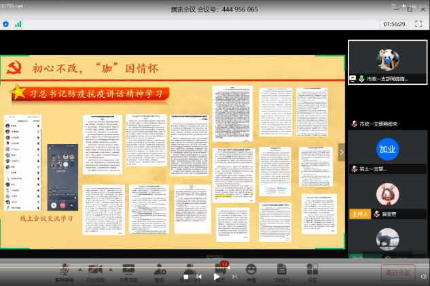
Task: Select the top participant video thumbnail
Action: [x=387, y=62]
